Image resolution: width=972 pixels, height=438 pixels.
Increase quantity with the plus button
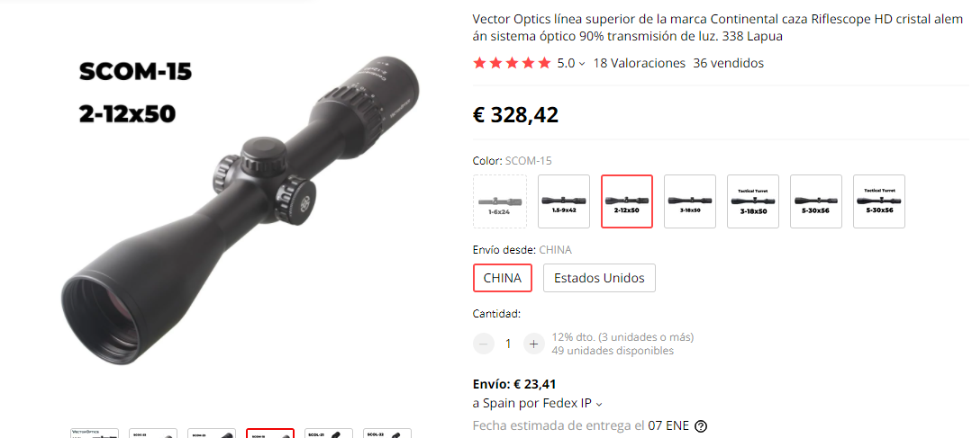[533, 344]
